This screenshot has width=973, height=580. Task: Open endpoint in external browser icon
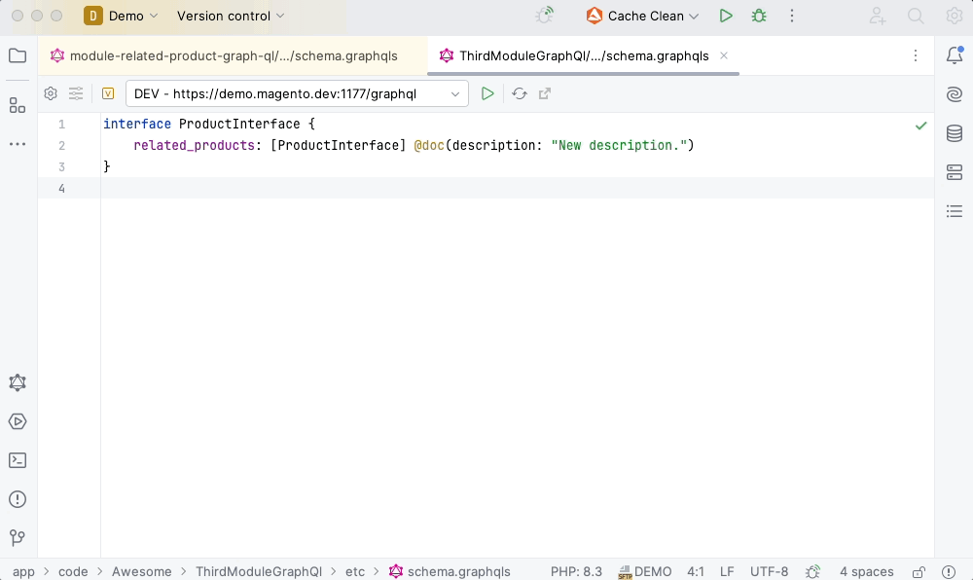[x=545, y=93]
